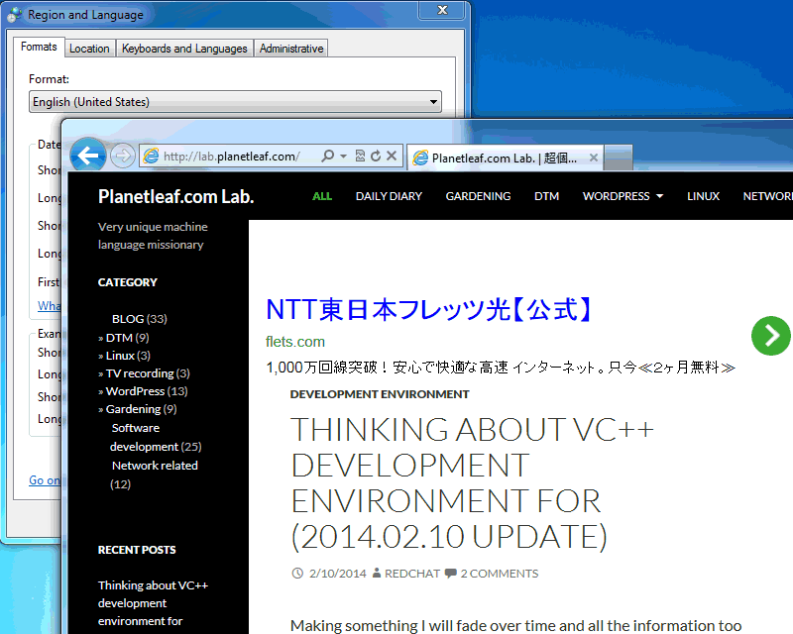This screenshot has height=634, width=793.
Task: Open the Format dropdown in Region and Language
Action: 235,102
